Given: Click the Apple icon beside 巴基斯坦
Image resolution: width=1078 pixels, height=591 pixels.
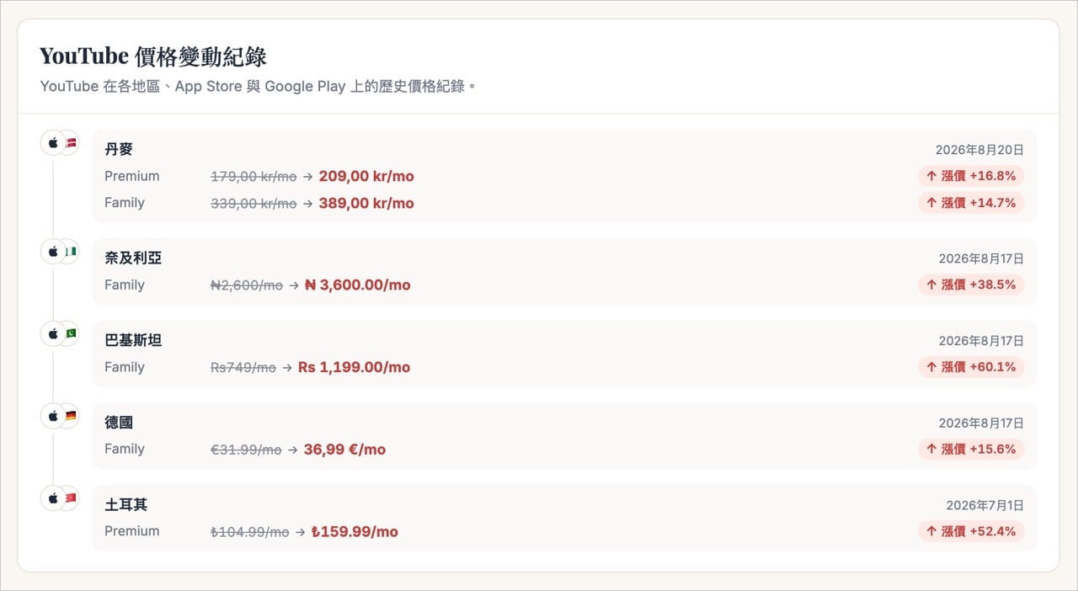Looking at the screenshot, I should click(53, 333).
